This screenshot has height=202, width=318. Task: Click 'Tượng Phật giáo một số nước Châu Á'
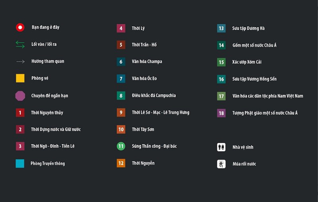click(265, 113)
